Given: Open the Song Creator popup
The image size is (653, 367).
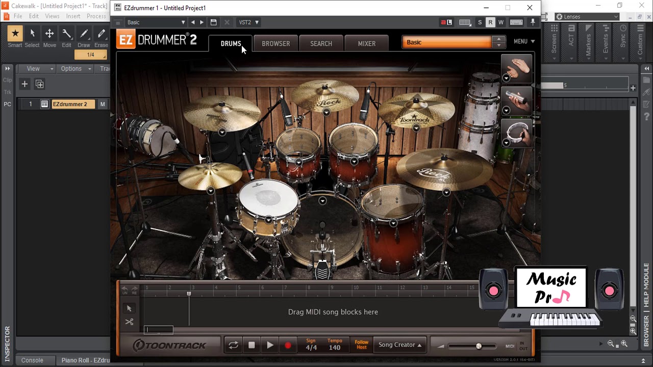Looking at the screenshot, I should pyautogui.click(x=400, y=345).
